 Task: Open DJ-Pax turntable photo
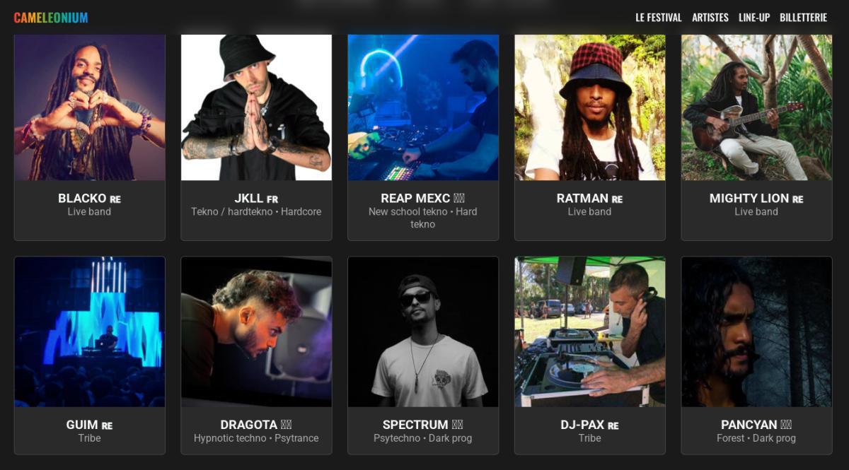(590, 331)
